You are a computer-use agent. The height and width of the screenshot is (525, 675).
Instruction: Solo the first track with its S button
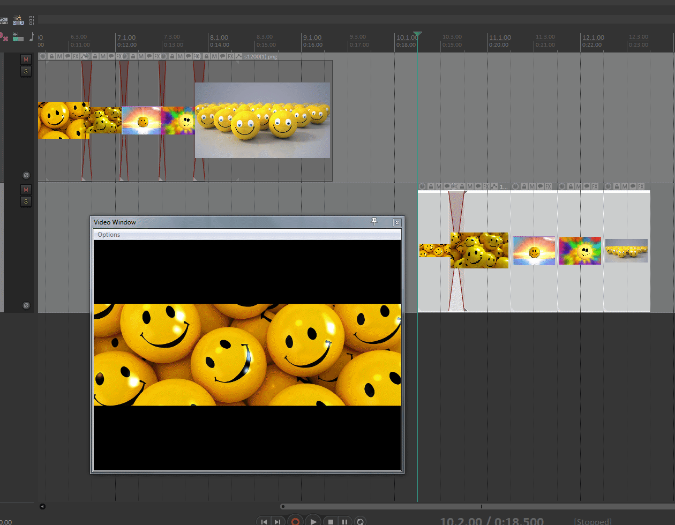[x=26, y=71]
